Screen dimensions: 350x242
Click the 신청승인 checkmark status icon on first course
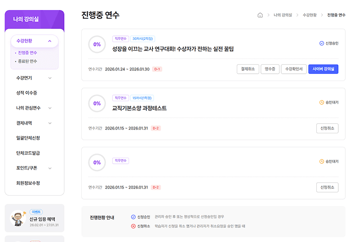321,43
